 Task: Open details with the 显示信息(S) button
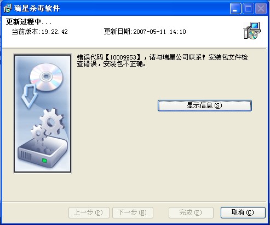pos(205,105)
